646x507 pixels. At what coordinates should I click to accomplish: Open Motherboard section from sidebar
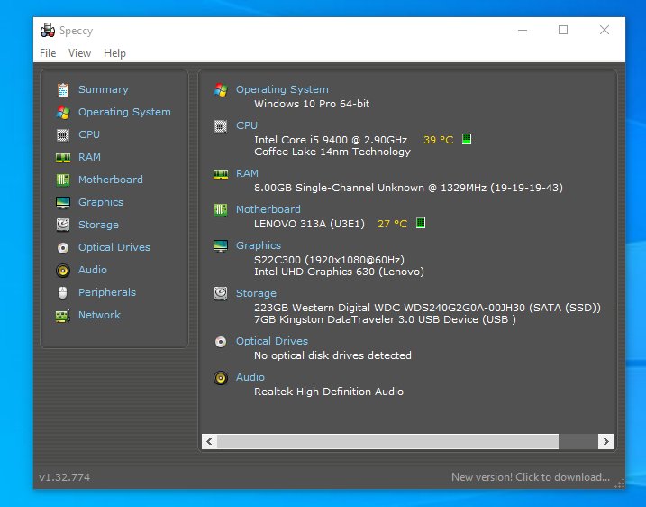(111, 180)
